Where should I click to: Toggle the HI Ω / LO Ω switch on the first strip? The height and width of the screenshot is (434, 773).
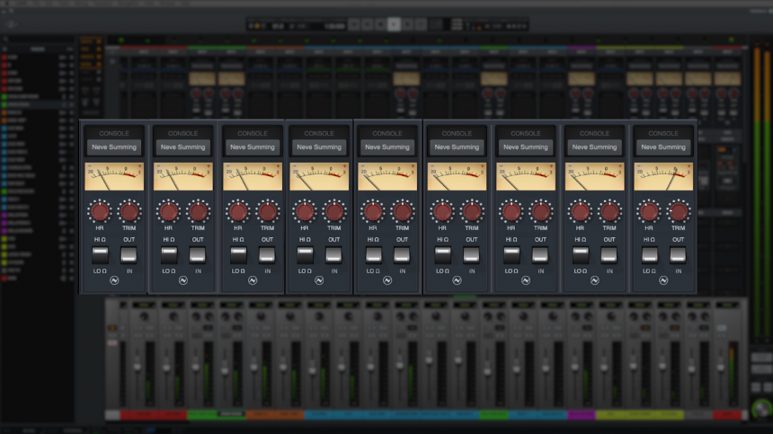100,254
